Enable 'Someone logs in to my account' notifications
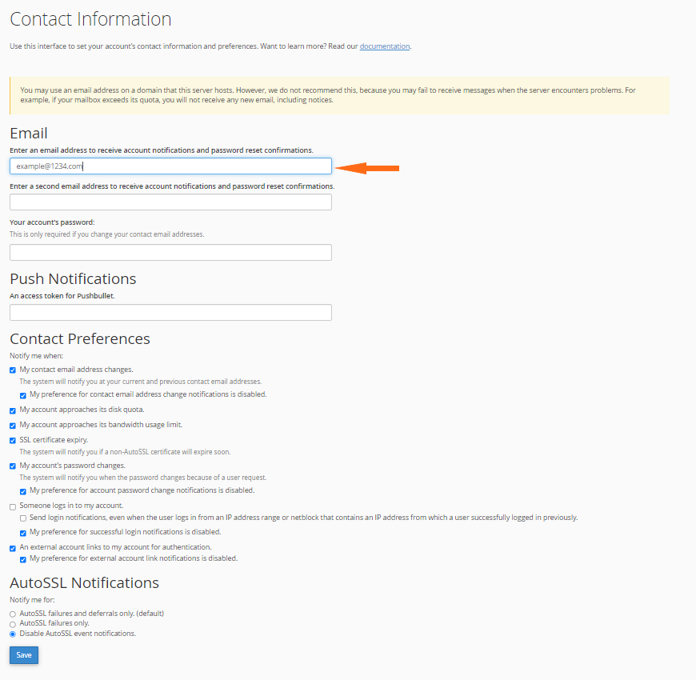The image size is (696, 680). click(x=12, y=506)
